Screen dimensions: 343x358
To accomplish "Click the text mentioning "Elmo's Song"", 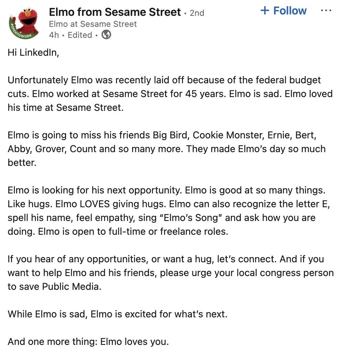I will tap(193, 218).
